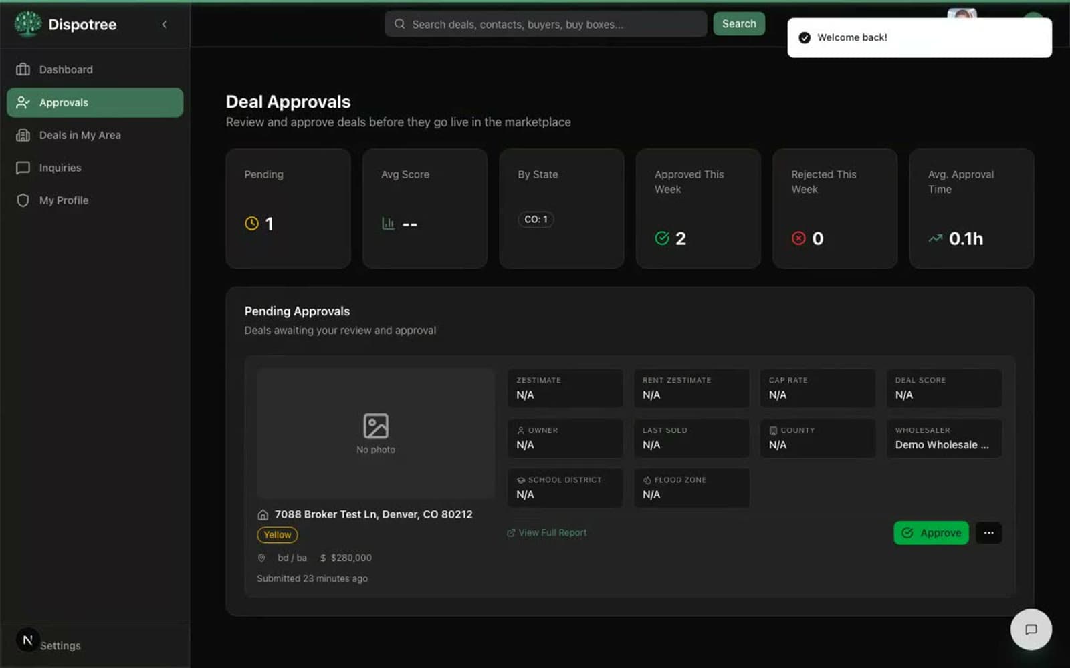The image size is (1070, 668).
Task: Click the Deals in My Area building icon
Action: click(23, 135)
